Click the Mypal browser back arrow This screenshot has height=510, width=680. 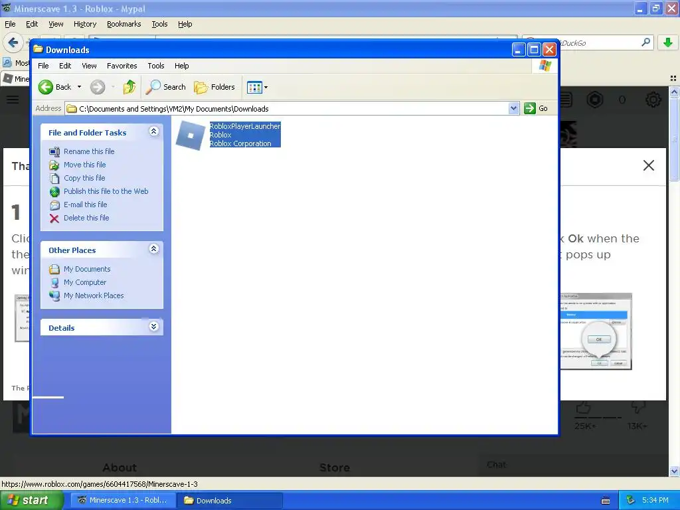(13, 42)
